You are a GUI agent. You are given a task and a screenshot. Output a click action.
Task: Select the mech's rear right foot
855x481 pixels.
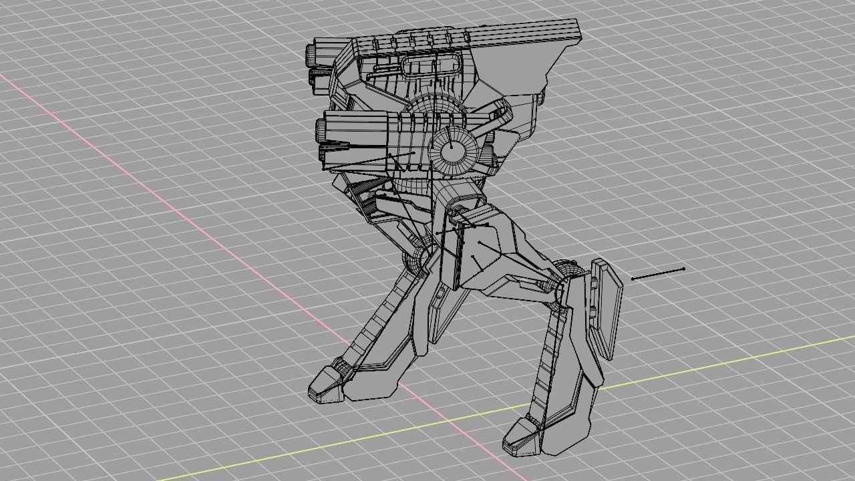point(522,436)
